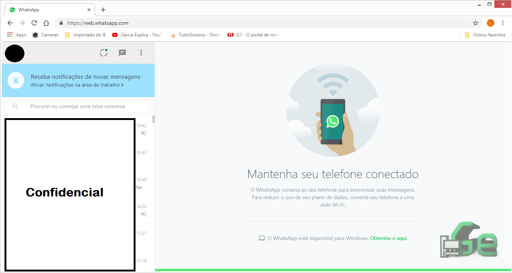This screenshot has width=512, height=273.
Task: Reload the web.whatsapp.com page
Action: coord(34,23)
